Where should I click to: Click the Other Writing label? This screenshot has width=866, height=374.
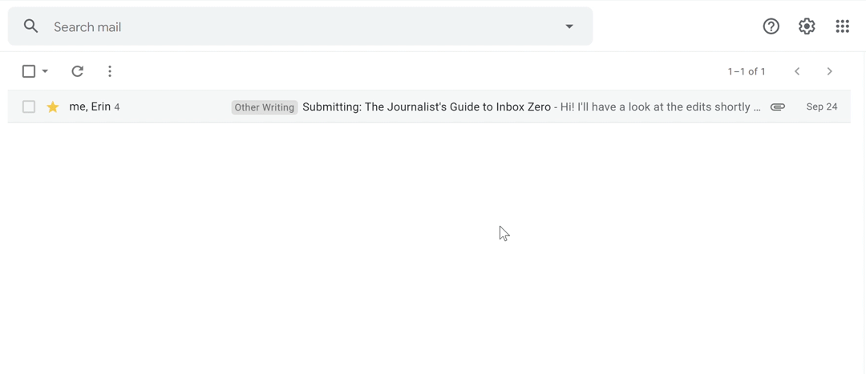point(264,107)
